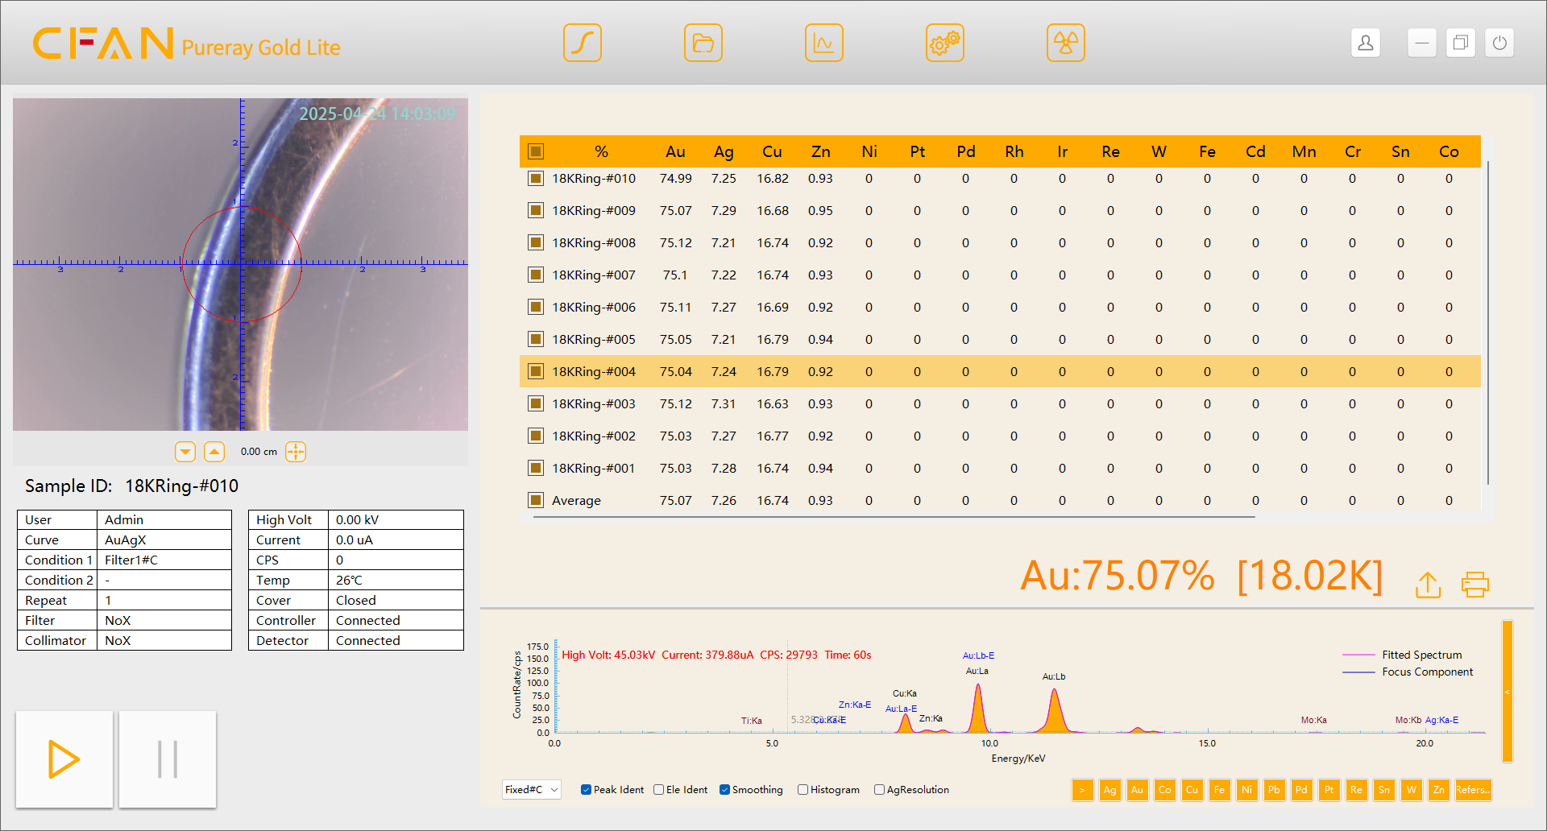Click the Pt element button
Viewport: 1547px width, 831px height.
coord(1329,790)
